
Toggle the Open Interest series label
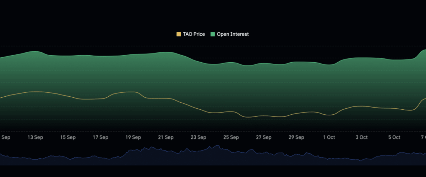pyautogui.click(x=233, y=34)
